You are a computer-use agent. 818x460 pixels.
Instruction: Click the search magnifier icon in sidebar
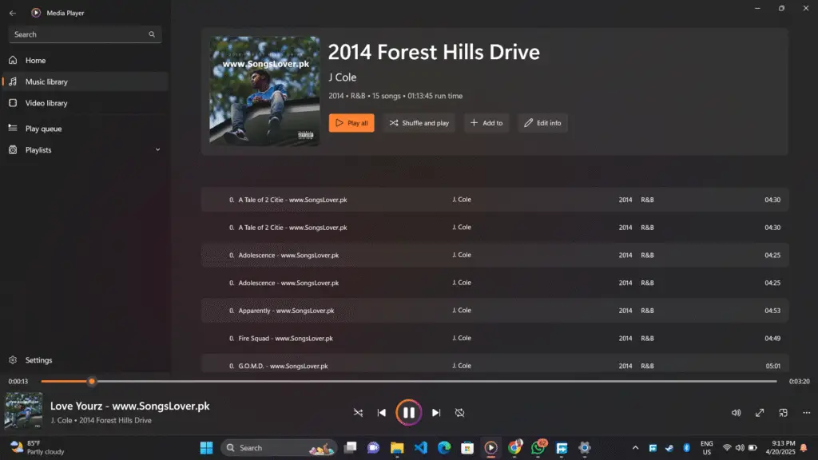click(x=152, y=34)
